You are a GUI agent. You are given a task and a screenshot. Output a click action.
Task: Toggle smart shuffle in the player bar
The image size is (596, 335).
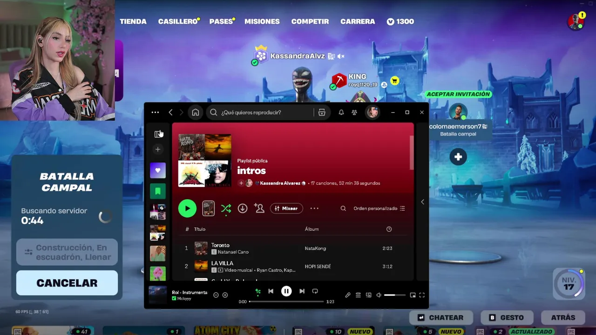(257, 291)
